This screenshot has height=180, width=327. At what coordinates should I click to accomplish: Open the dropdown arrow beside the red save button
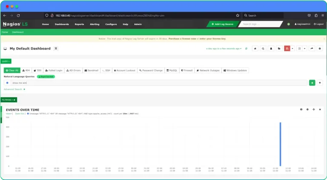293,49
